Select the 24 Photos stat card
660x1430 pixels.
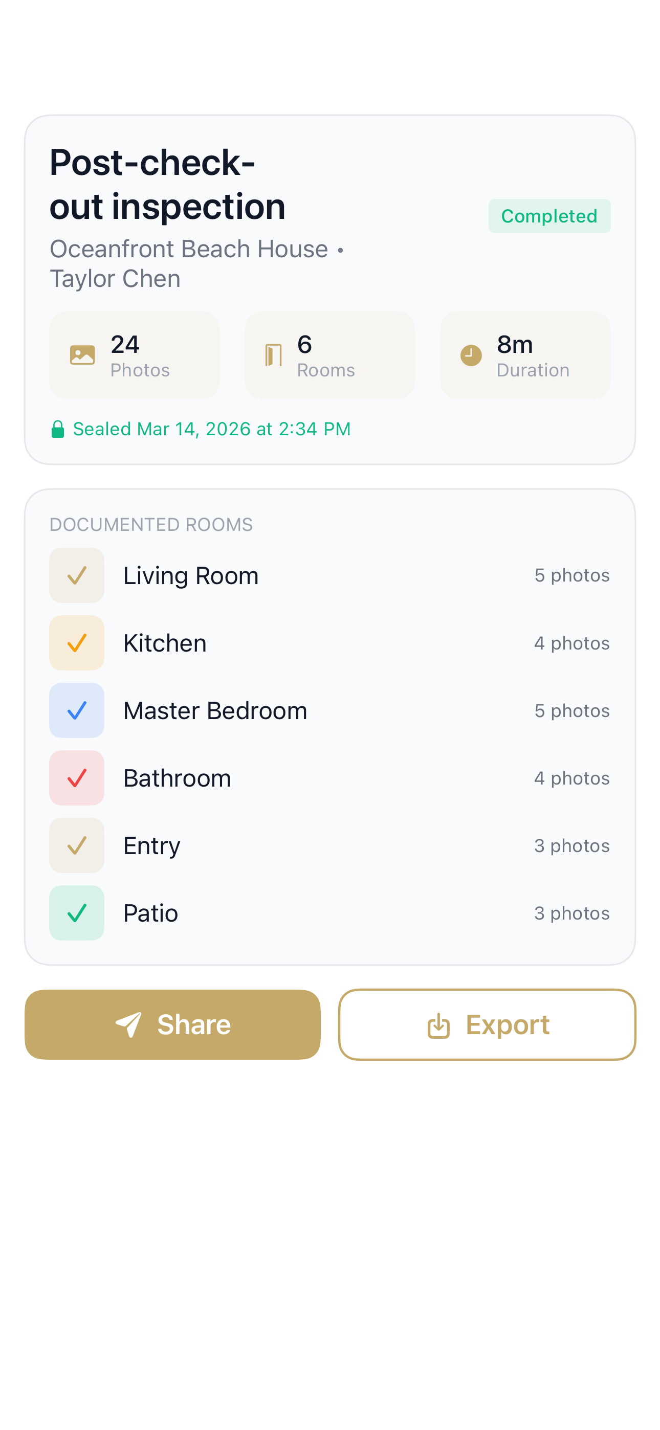coord(135,355)
